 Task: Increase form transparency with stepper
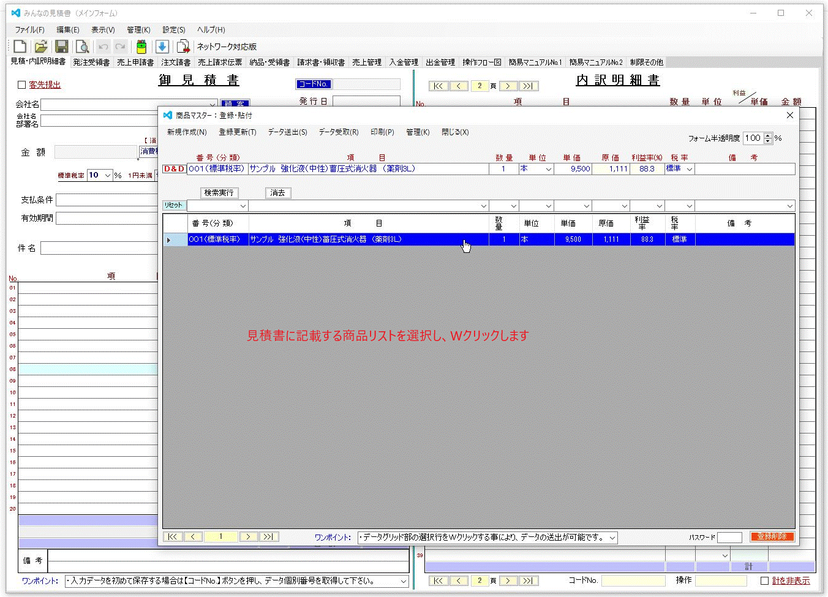point(768,135)
